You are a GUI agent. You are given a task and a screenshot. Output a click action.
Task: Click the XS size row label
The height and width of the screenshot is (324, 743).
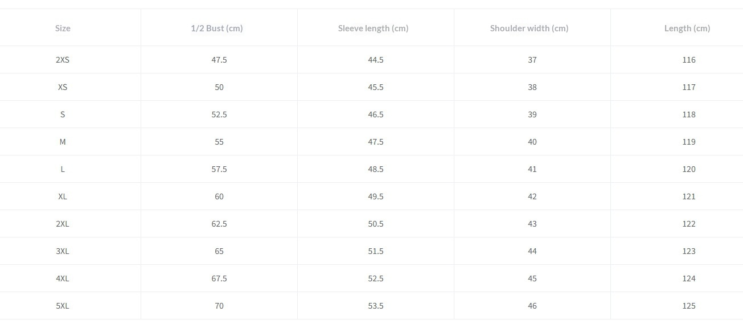63,87
